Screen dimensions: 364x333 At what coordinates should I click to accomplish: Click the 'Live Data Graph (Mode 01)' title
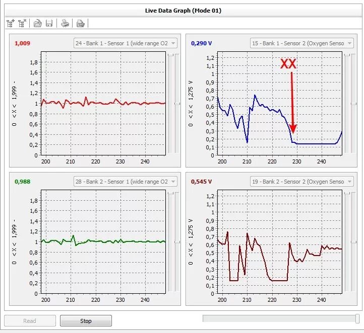pos(183,11)
